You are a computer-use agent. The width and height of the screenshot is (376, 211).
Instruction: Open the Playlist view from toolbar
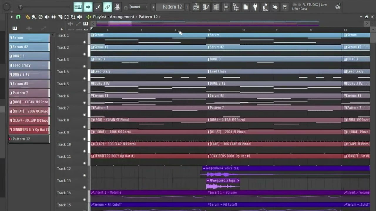point(196,7)
